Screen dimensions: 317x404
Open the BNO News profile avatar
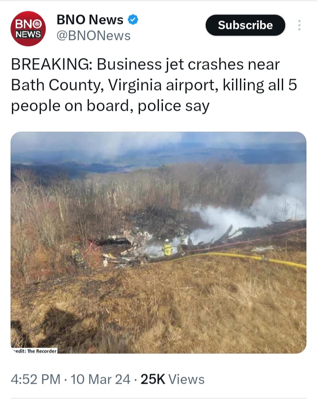coord(28,29)
